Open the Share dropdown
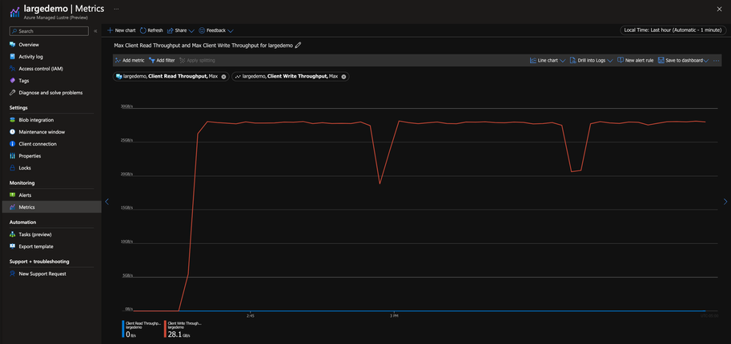 tap(180, 30)
